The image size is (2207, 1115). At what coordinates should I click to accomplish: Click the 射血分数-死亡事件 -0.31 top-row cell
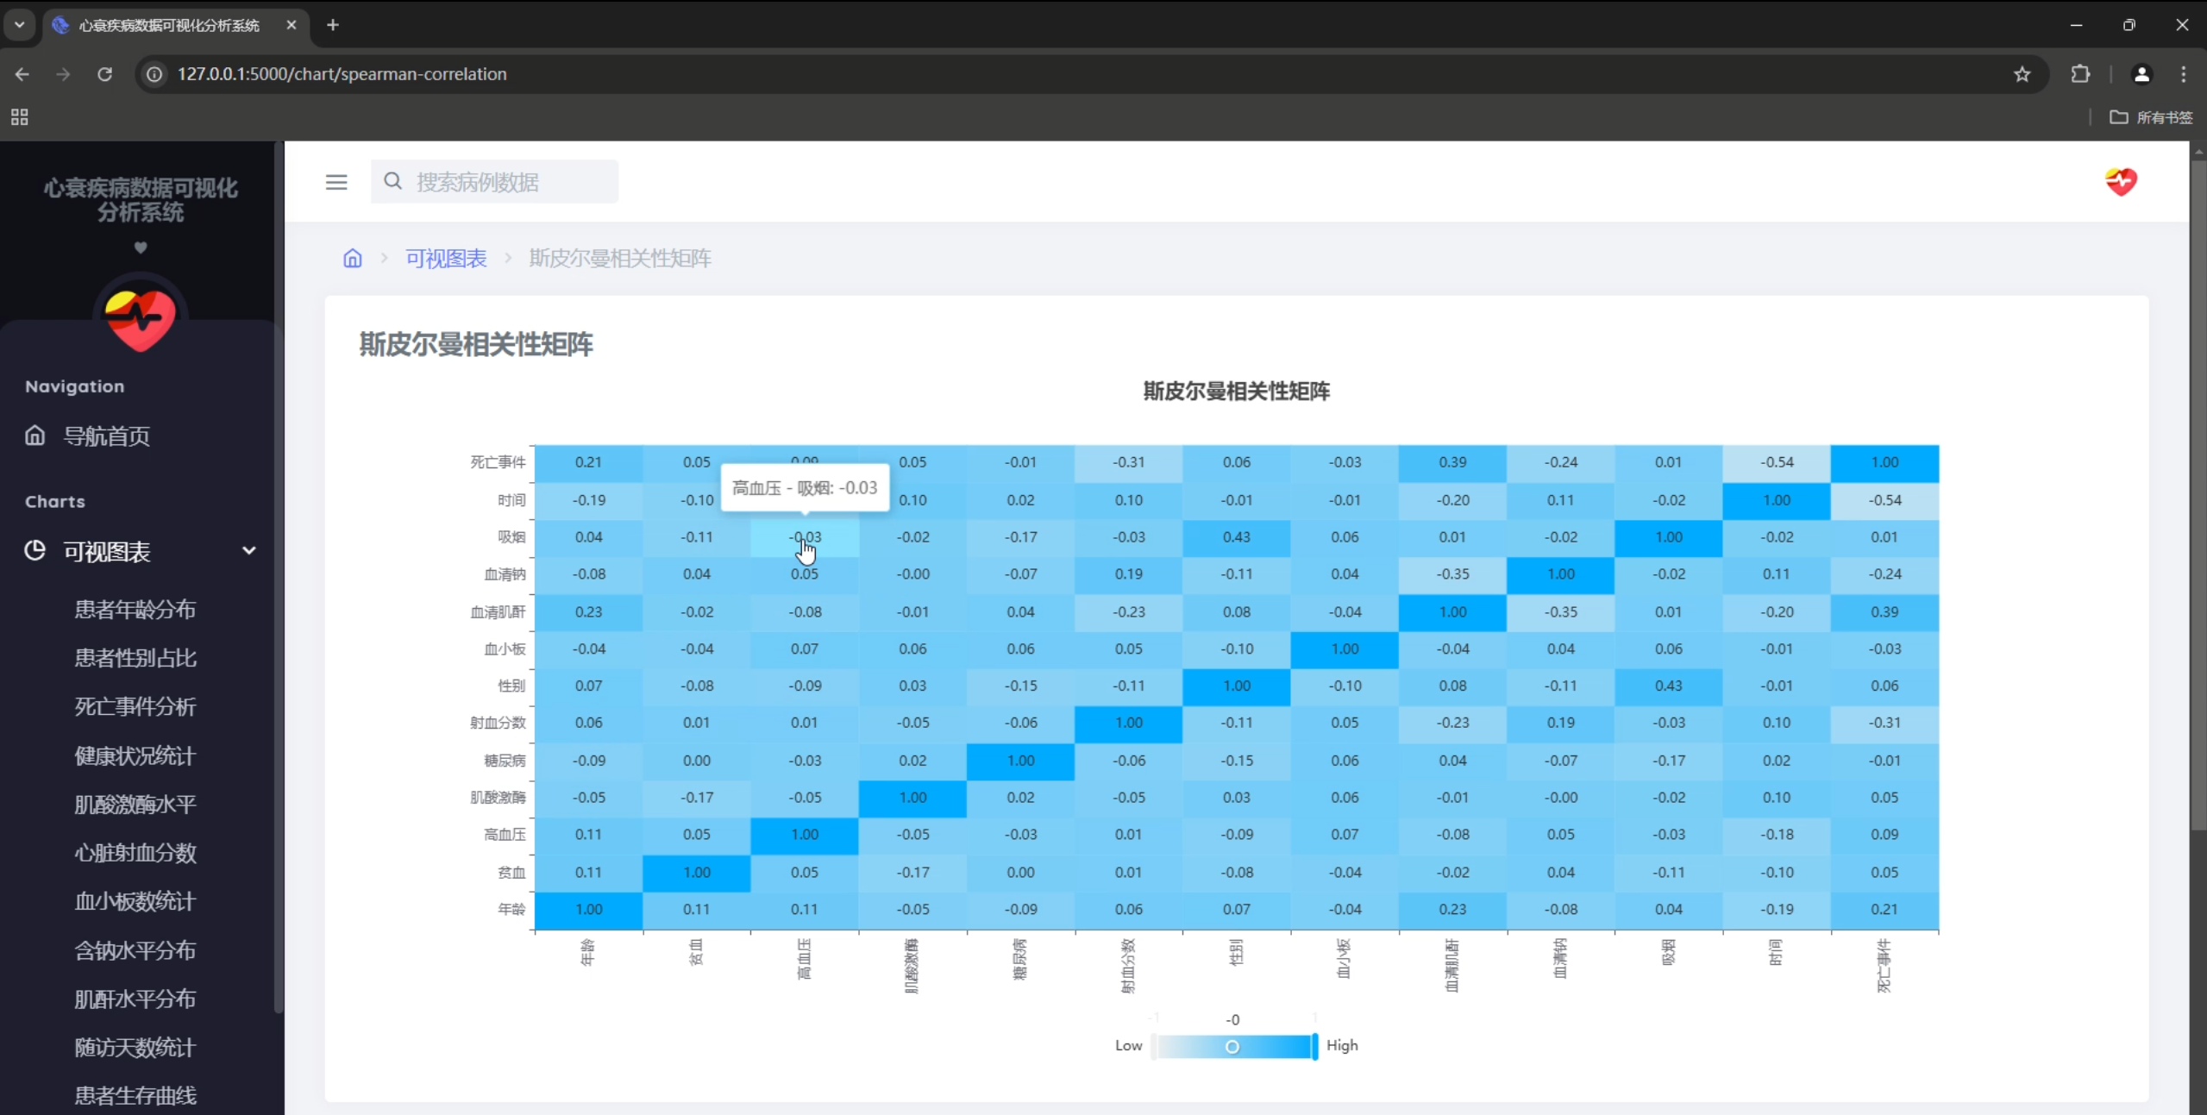[1128, 462]
